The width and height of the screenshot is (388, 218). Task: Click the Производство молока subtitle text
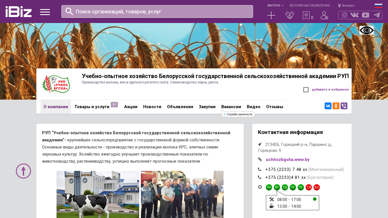150,82
